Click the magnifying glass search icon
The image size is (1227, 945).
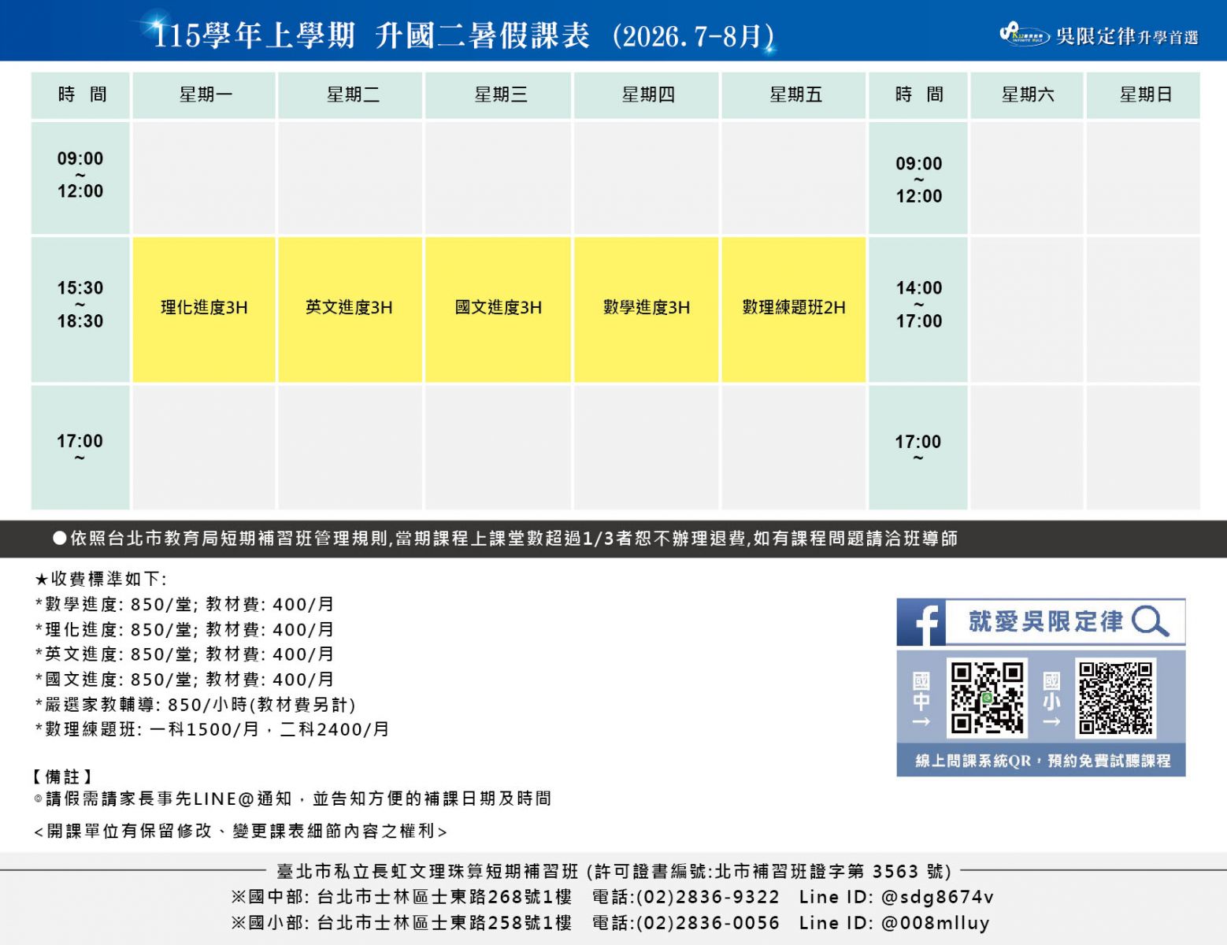coord(1150,621)
